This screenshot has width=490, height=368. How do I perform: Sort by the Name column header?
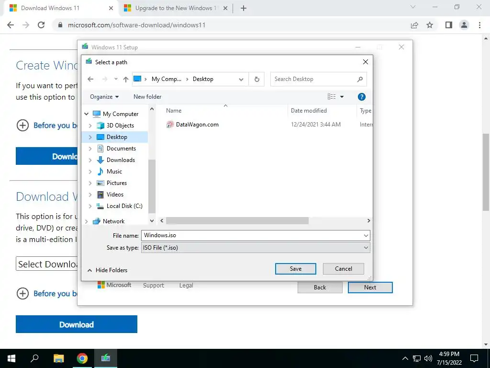click(173, 111)
